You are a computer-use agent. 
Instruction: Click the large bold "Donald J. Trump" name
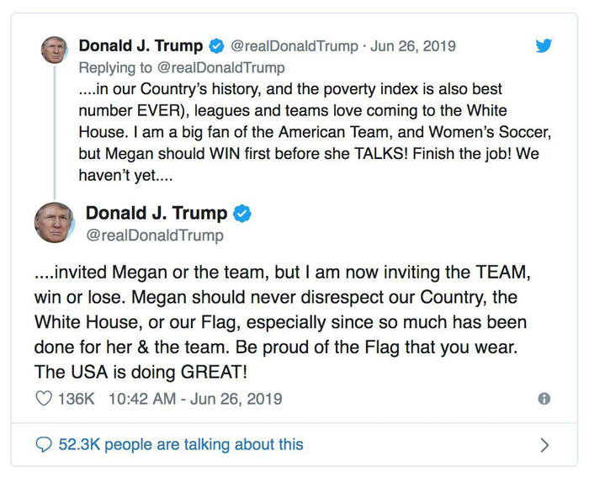tap(157, 214)
